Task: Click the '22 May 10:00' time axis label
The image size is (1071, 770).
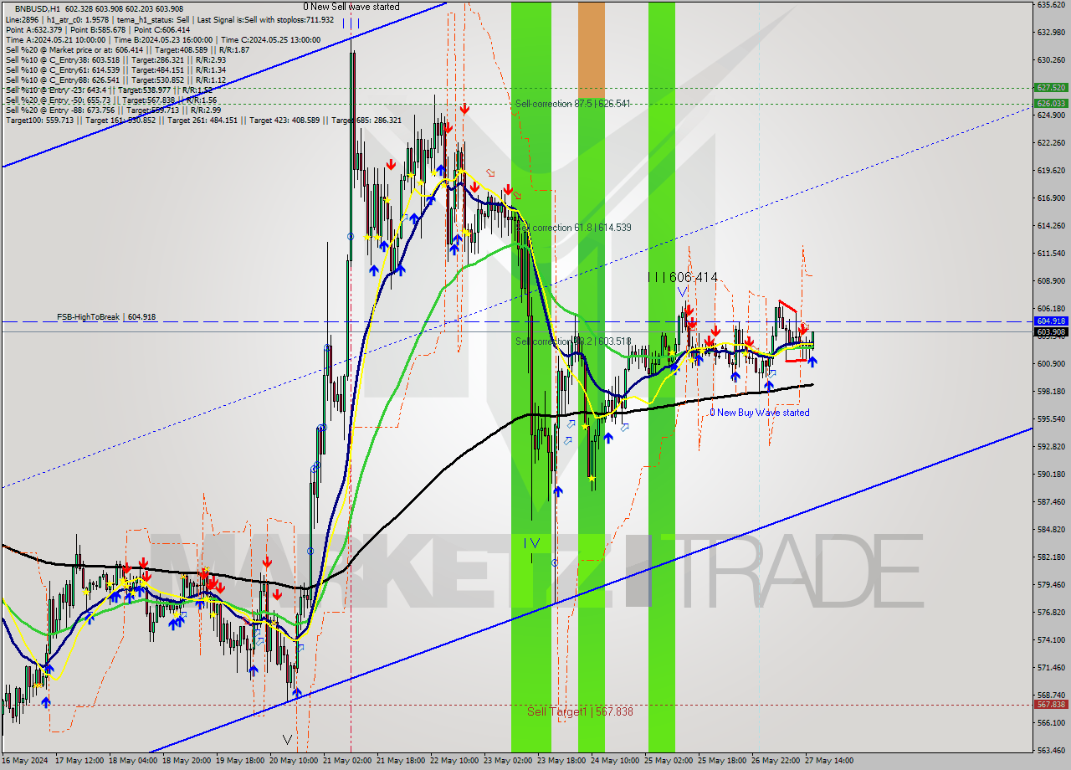Action: coord(455,761)
